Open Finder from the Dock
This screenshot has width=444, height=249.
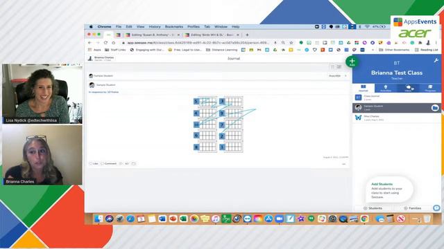point(99,219)
